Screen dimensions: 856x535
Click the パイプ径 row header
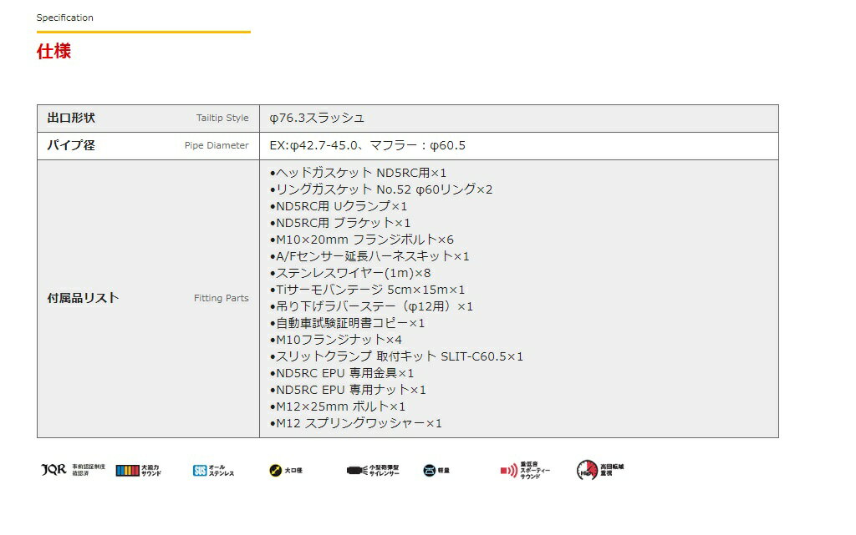pyautogui.click(x=71, y=145)
